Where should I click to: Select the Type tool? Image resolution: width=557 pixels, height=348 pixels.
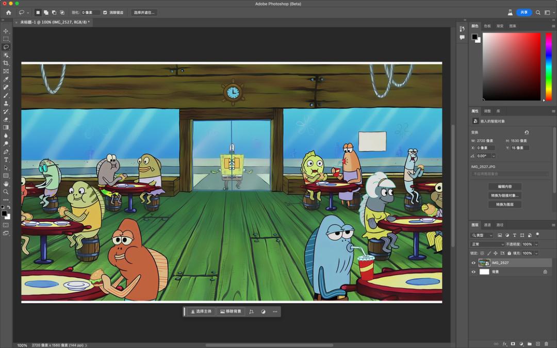(x=6, y=160)
